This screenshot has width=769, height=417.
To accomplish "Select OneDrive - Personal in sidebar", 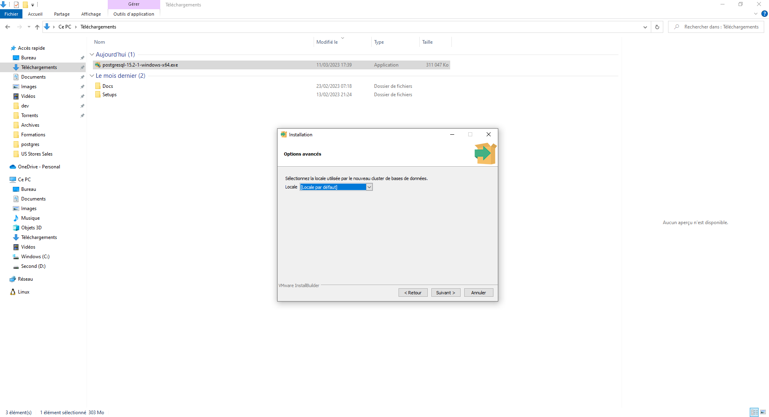I will click(39, 167).
